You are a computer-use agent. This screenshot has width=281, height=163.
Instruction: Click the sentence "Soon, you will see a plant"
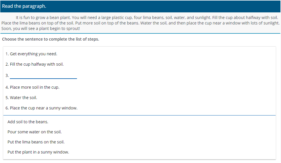click(x=41, y=29)
